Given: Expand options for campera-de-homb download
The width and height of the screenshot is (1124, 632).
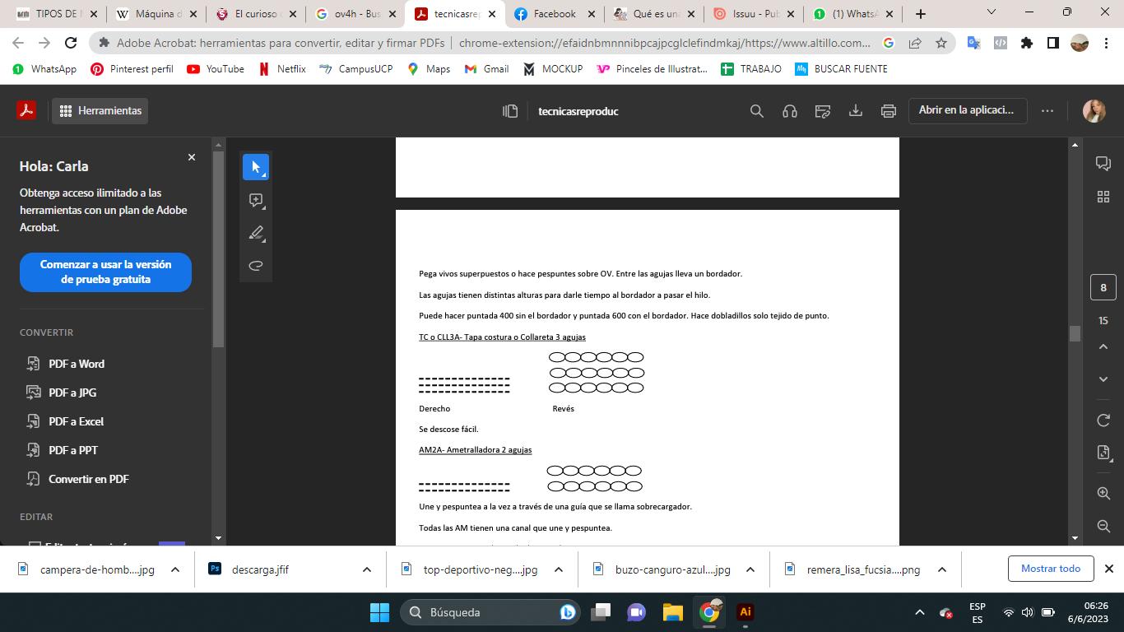Looking at the screenshot, I should [x=175, y=569].
